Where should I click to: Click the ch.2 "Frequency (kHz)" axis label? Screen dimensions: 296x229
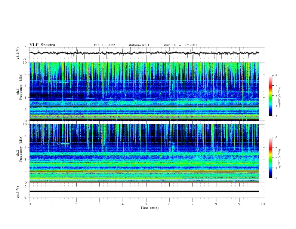click(x=21, y=149)
